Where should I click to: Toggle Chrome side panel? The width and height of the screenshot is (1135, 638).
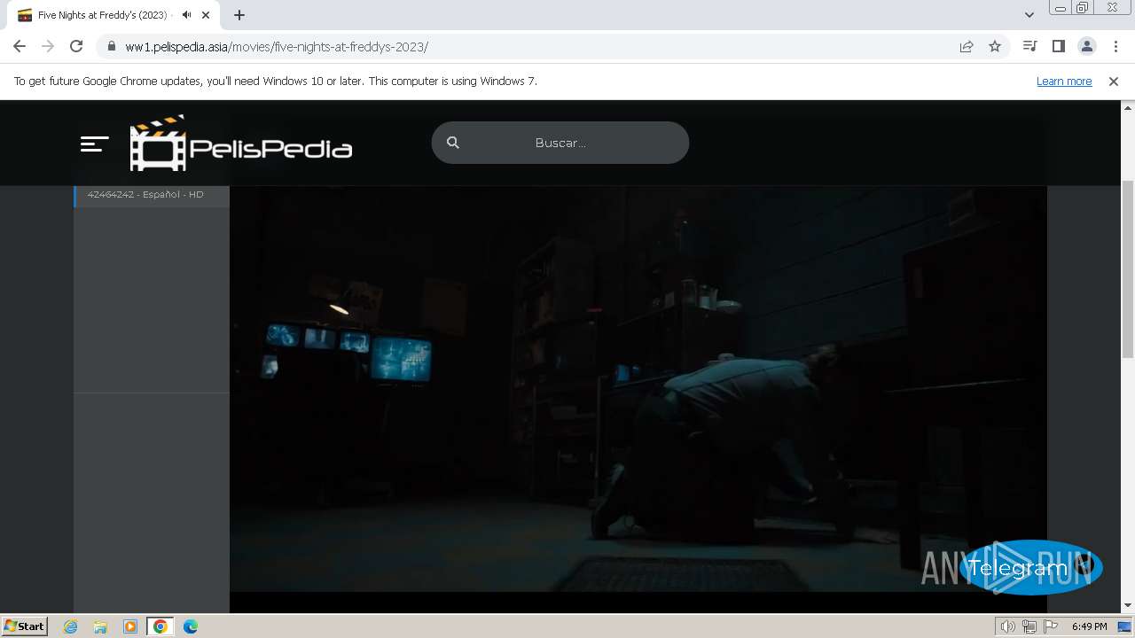[1058, 46]
